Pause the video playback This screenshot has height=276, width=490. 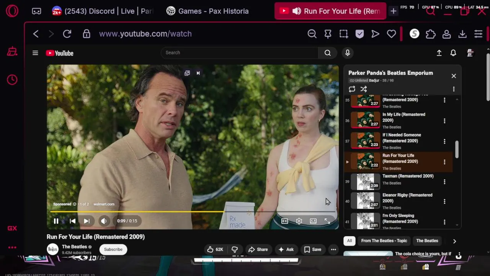[x=56, y=221]
